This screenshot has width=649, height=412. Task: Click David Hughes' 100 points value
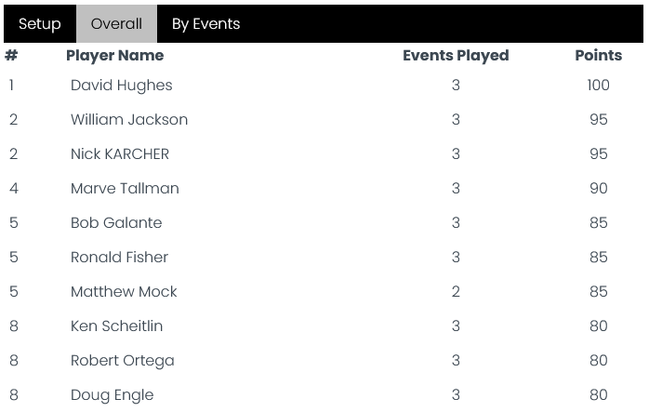pos(599,86)
